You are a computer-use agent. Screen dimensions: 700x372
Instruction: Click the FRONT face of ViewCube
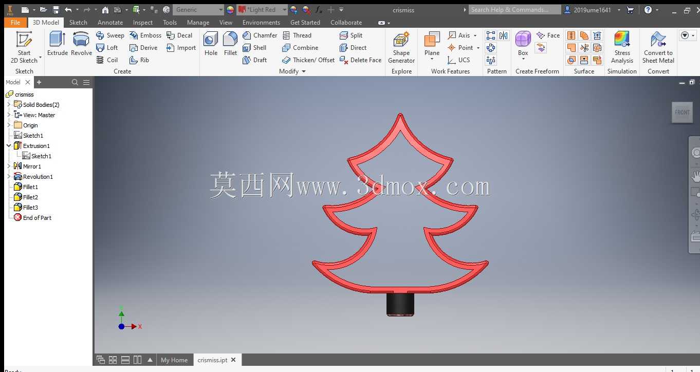[682, 113]
